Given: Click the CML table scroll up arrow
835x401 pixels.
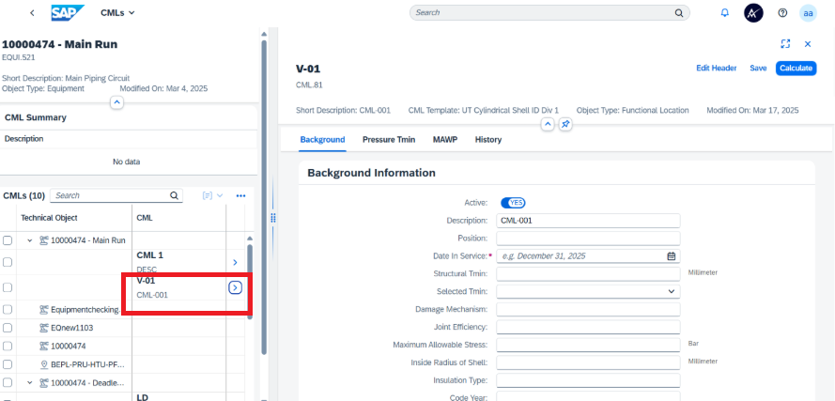Looking at the screenshot, I should 250,239.
